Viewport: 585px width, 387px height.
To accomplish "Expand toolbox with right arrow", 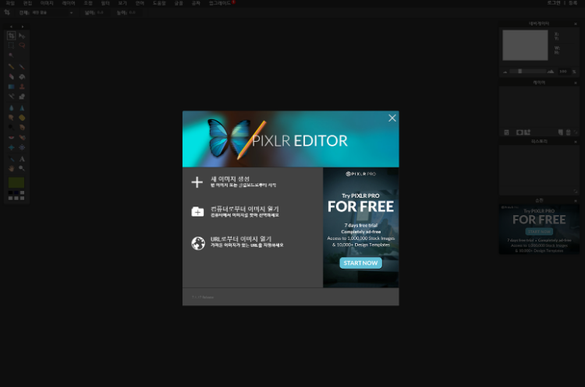I will pos(23,26).
